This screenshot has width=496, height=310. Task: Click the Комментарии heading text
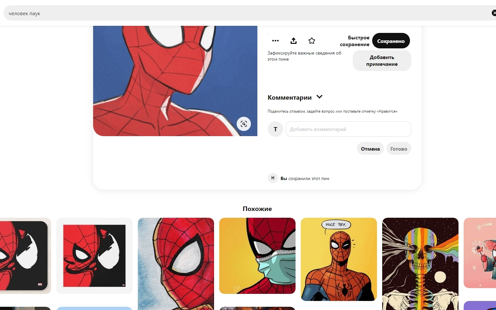tap(290, 97)
